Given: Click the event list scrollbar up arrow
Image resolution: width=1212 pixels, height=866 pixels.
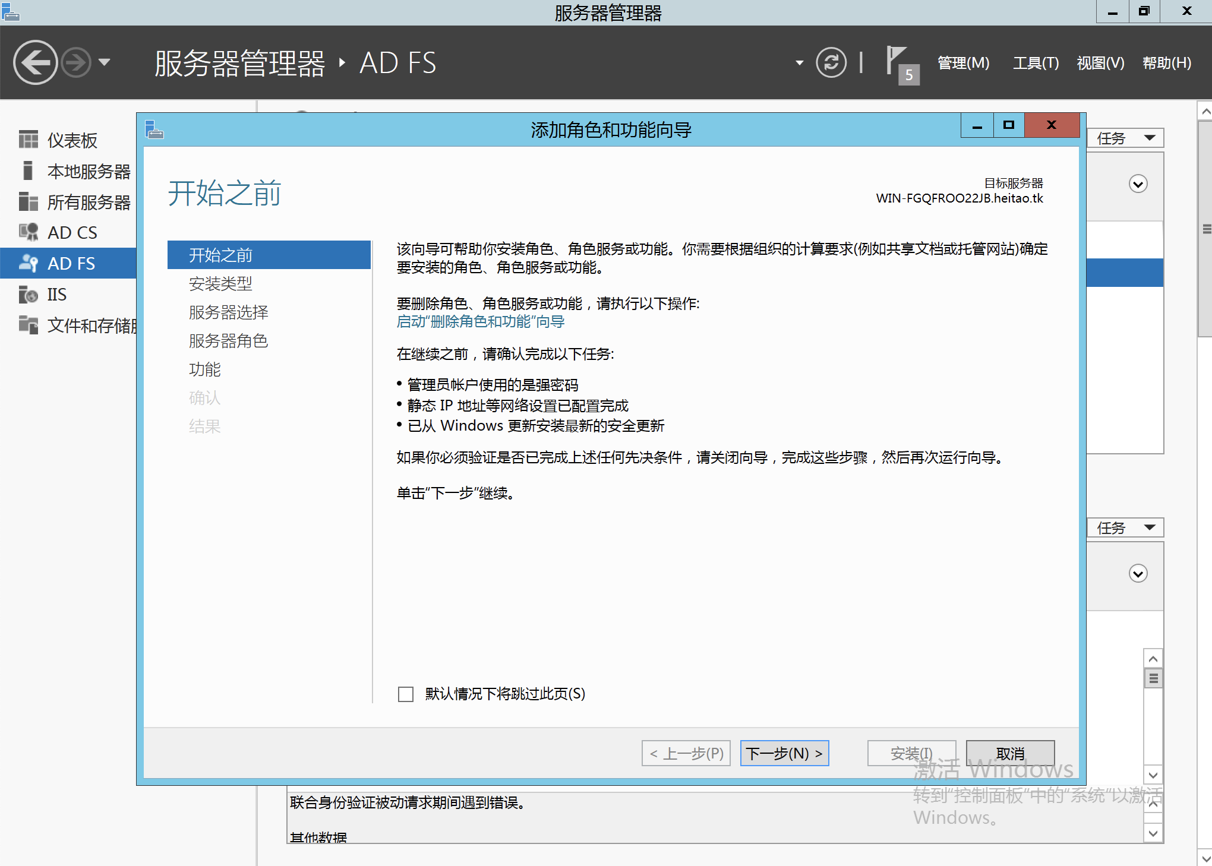Looking at the screenshot, I should click(x=1153, y=659).
